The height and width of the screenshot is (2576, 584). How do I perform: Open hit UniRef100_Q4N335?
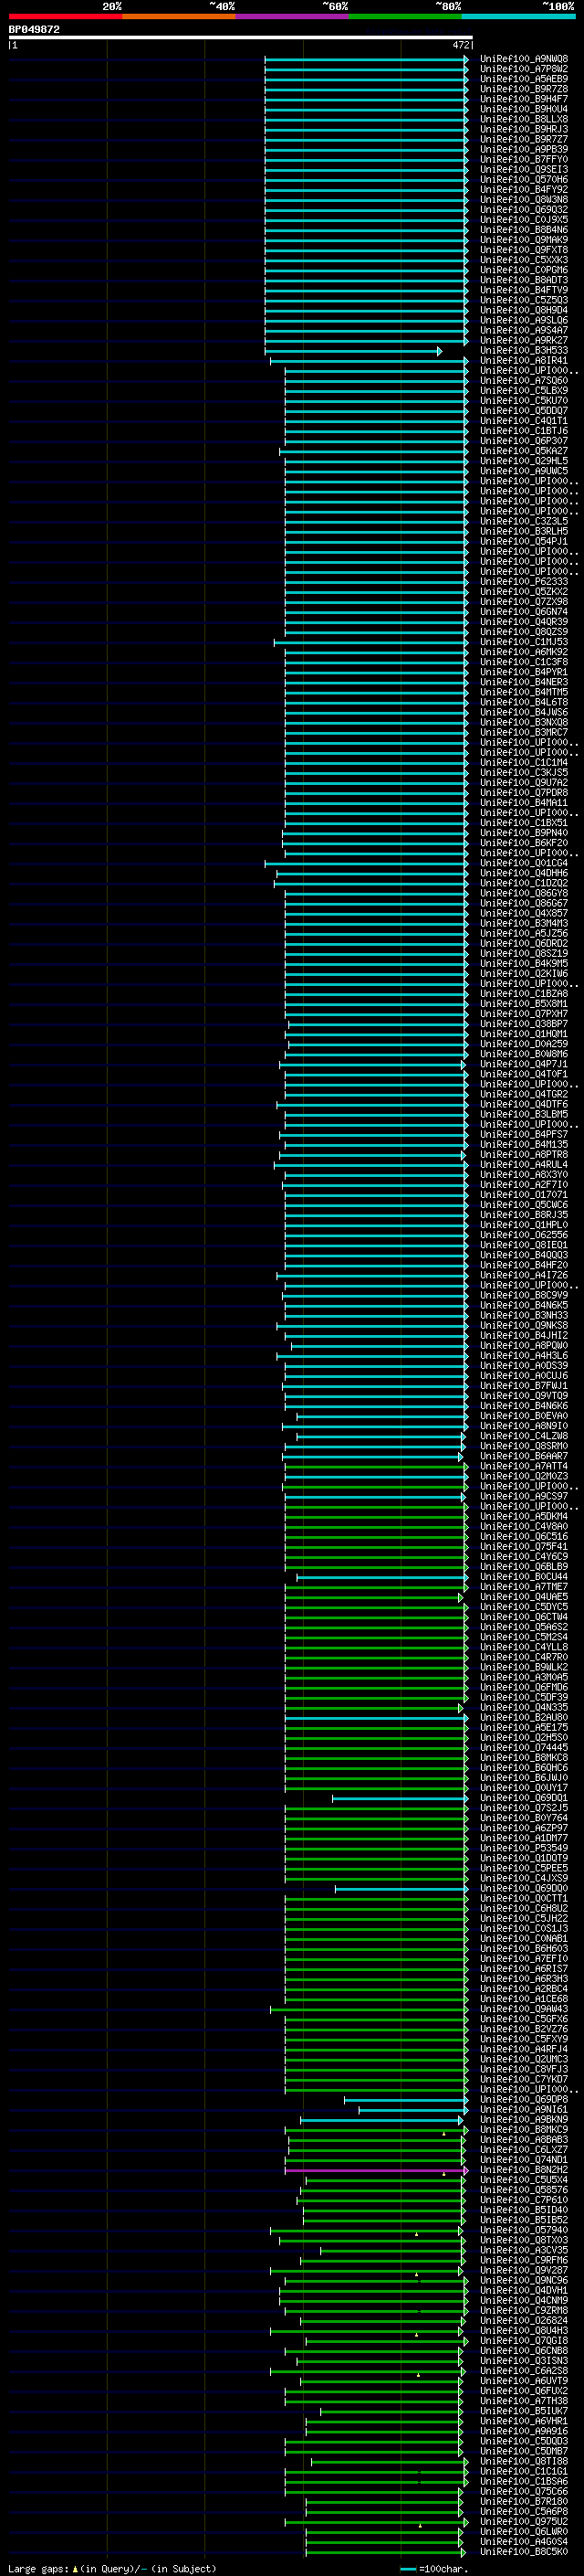point(524,1708)
